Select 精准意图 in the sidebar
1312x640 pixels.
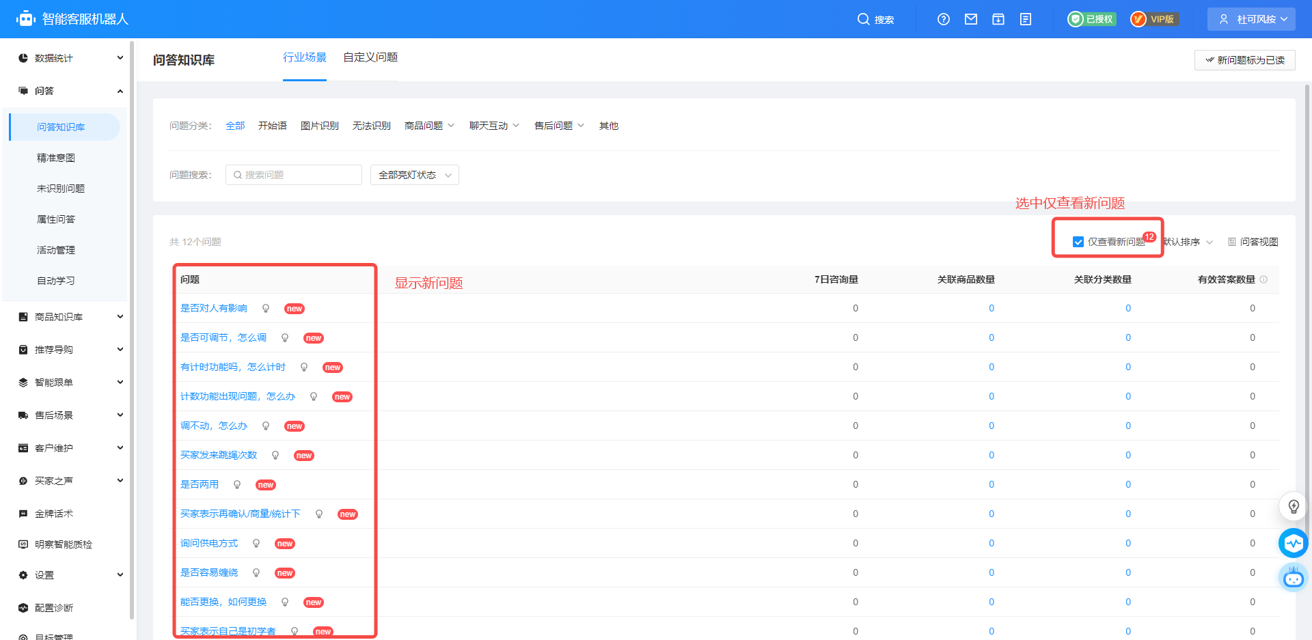(x=56, y=158)
